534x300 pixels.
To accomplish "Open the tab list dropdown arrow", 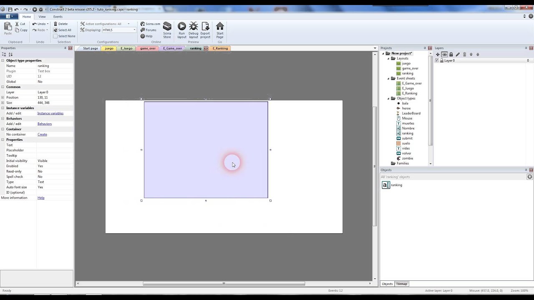I will coord(375,48).
